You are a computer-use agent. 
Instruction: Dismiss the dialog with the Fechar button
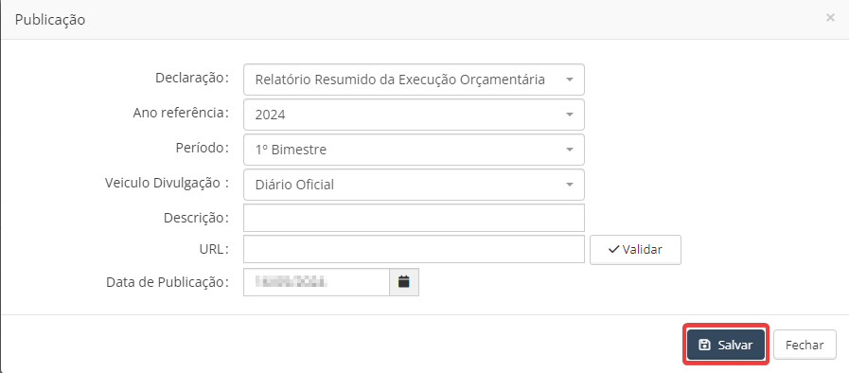tap(805, 345)
